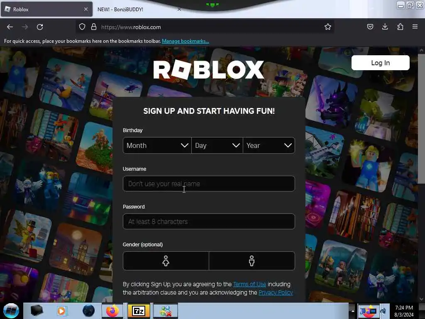The width and height of the screenshot is (425, 319).
Task: Open the Save to Pocket icon
Action: pos(370,27)
